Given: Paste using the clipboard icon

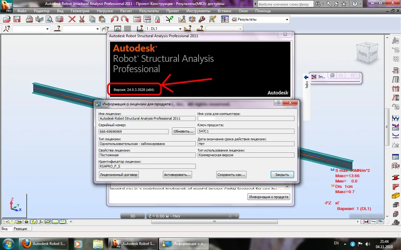Looking at the screenshot, I should [102, 19].
